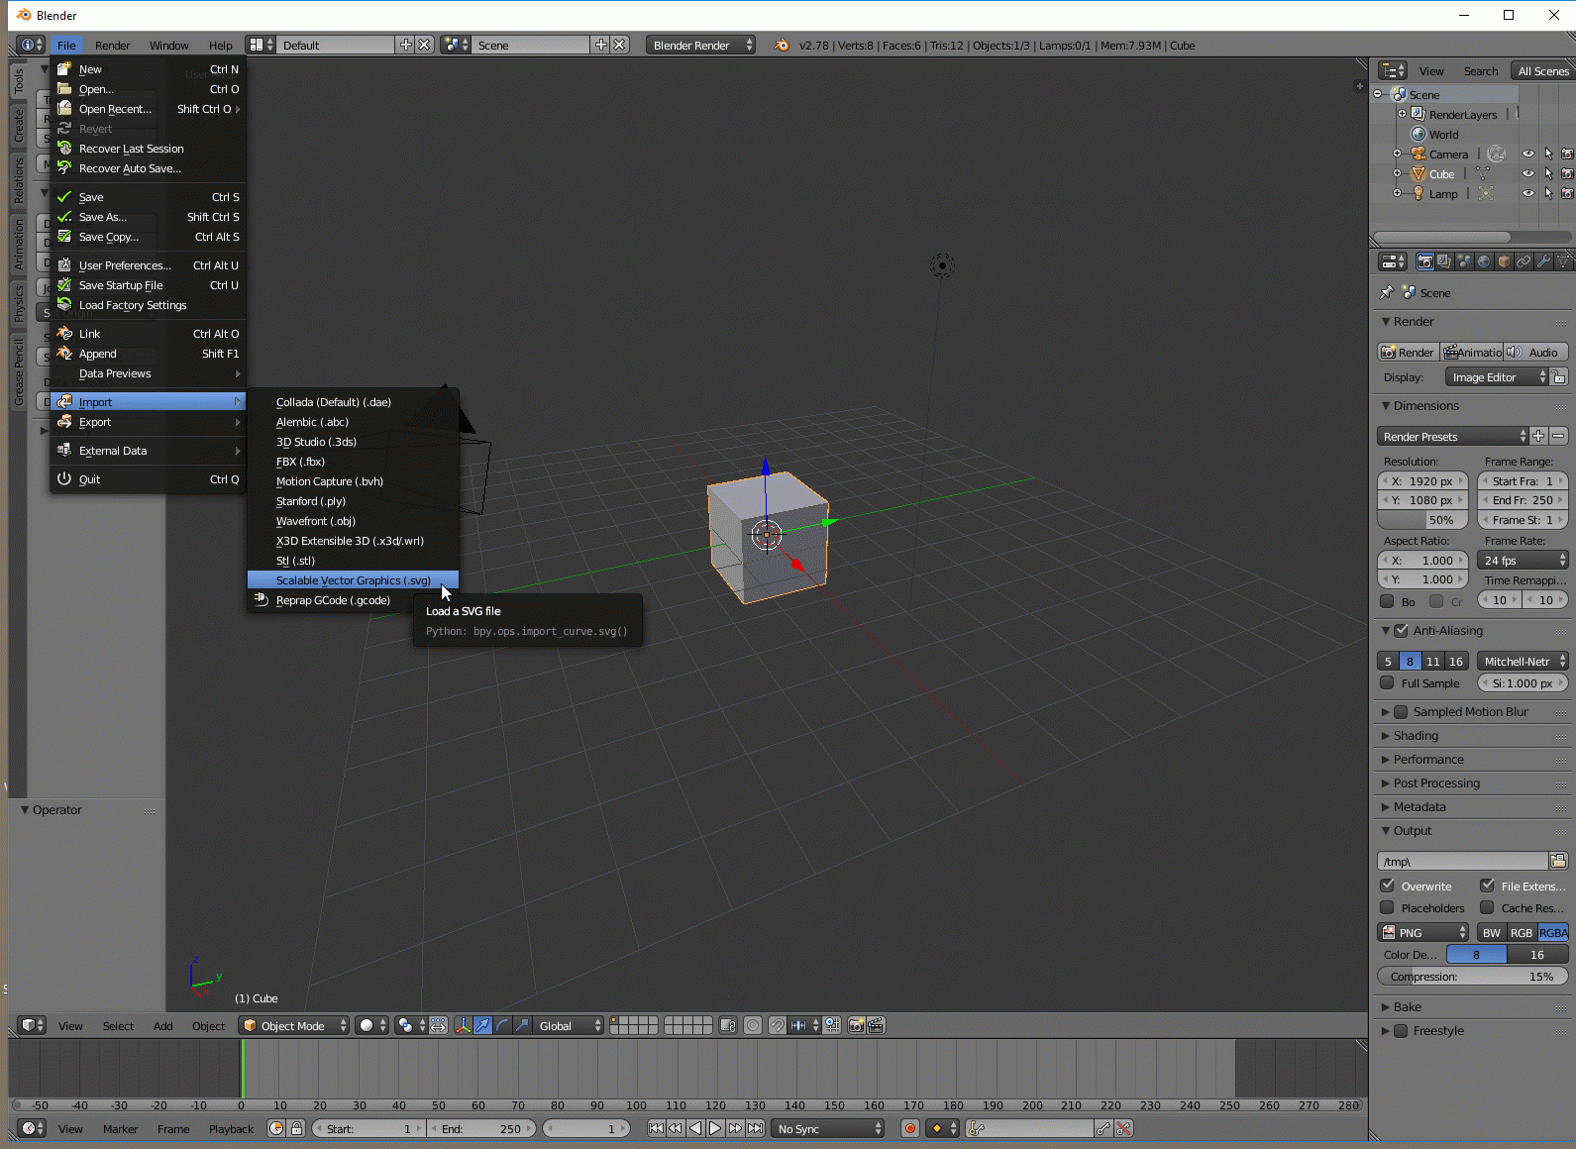This screenshot has width=1576, height=1149.
Task: Play the animation forward
Action: (x=715, y=1128)
